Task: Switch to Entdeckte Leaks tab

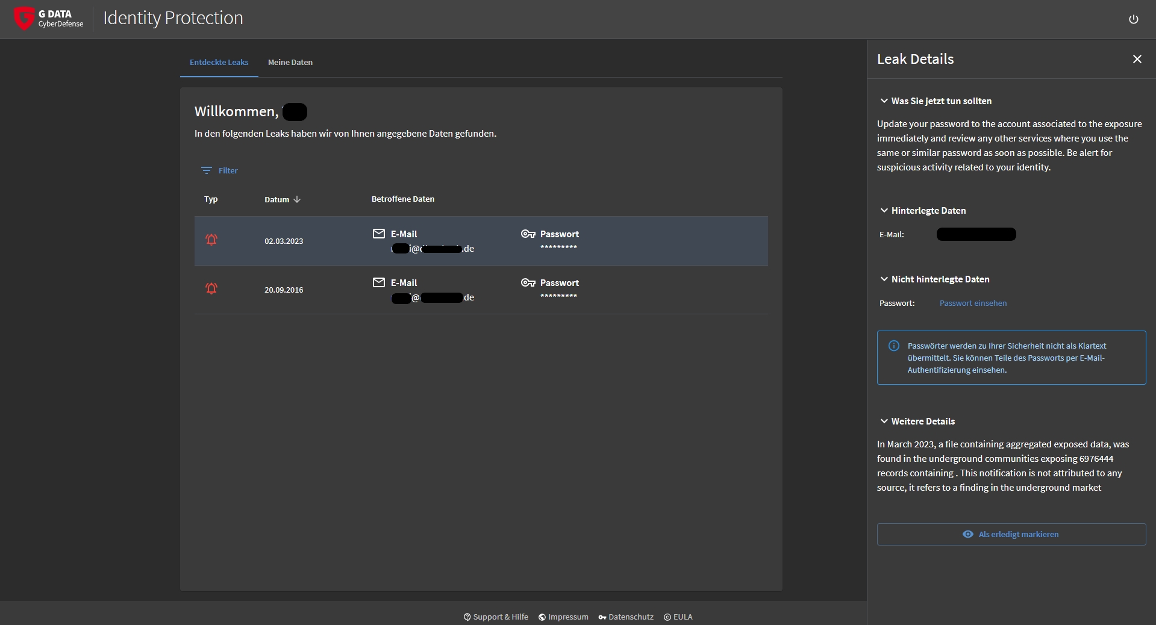Action: [x=219, y=62]
